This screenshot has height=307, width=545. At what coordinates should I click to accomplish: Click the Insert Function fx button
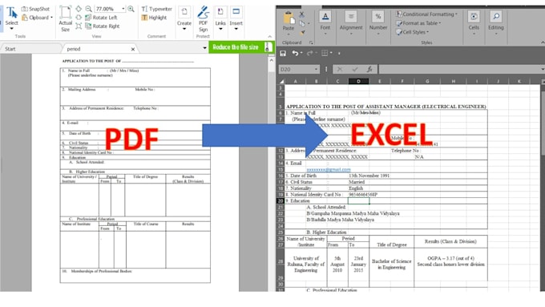point(369,69)
